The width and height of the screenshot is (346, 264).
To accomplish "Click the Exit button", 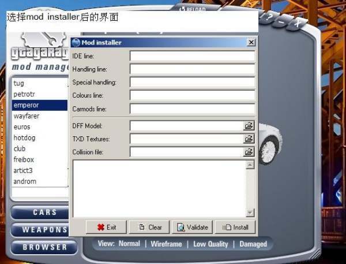I will pos(106,227).
